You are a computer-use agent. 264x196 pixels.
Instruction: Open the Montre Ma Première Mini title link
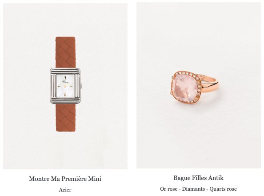coord(65,179)
